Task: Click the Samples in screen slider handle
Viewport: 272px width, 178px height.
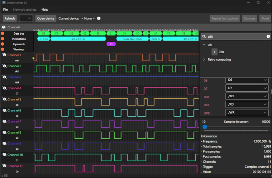Action: tap(205, 127)
